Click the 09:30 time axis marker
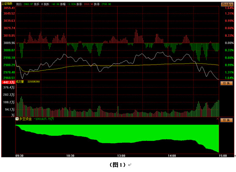The image size is (236, 172). click(x=19, y=156)
